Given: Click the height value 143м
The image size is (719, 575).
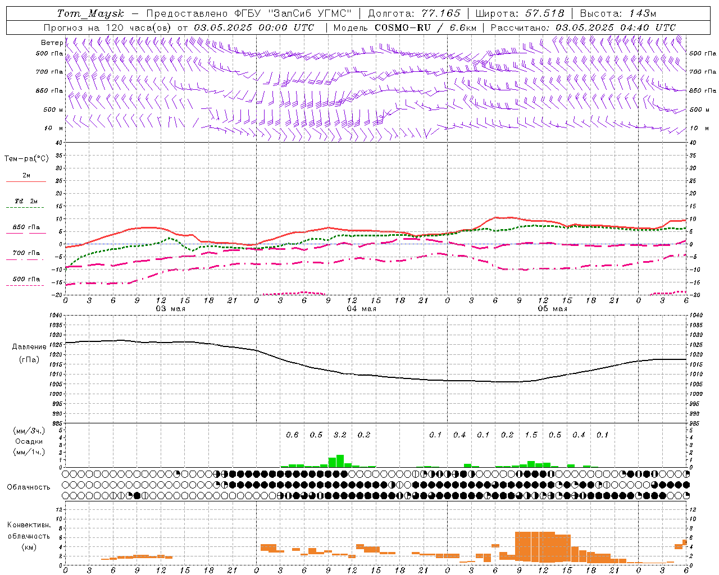Looking at the screenshot, I should (641, 13).
